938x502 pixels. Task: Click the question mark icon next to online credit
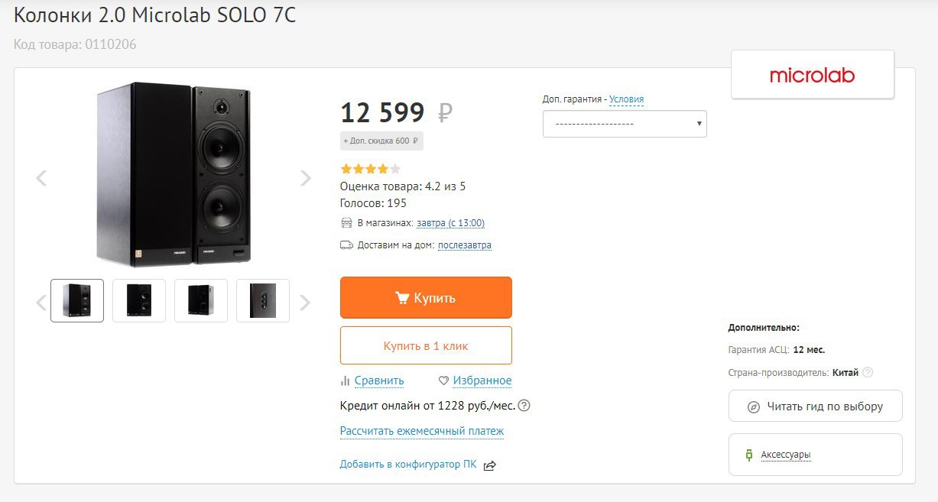(524, 406)
